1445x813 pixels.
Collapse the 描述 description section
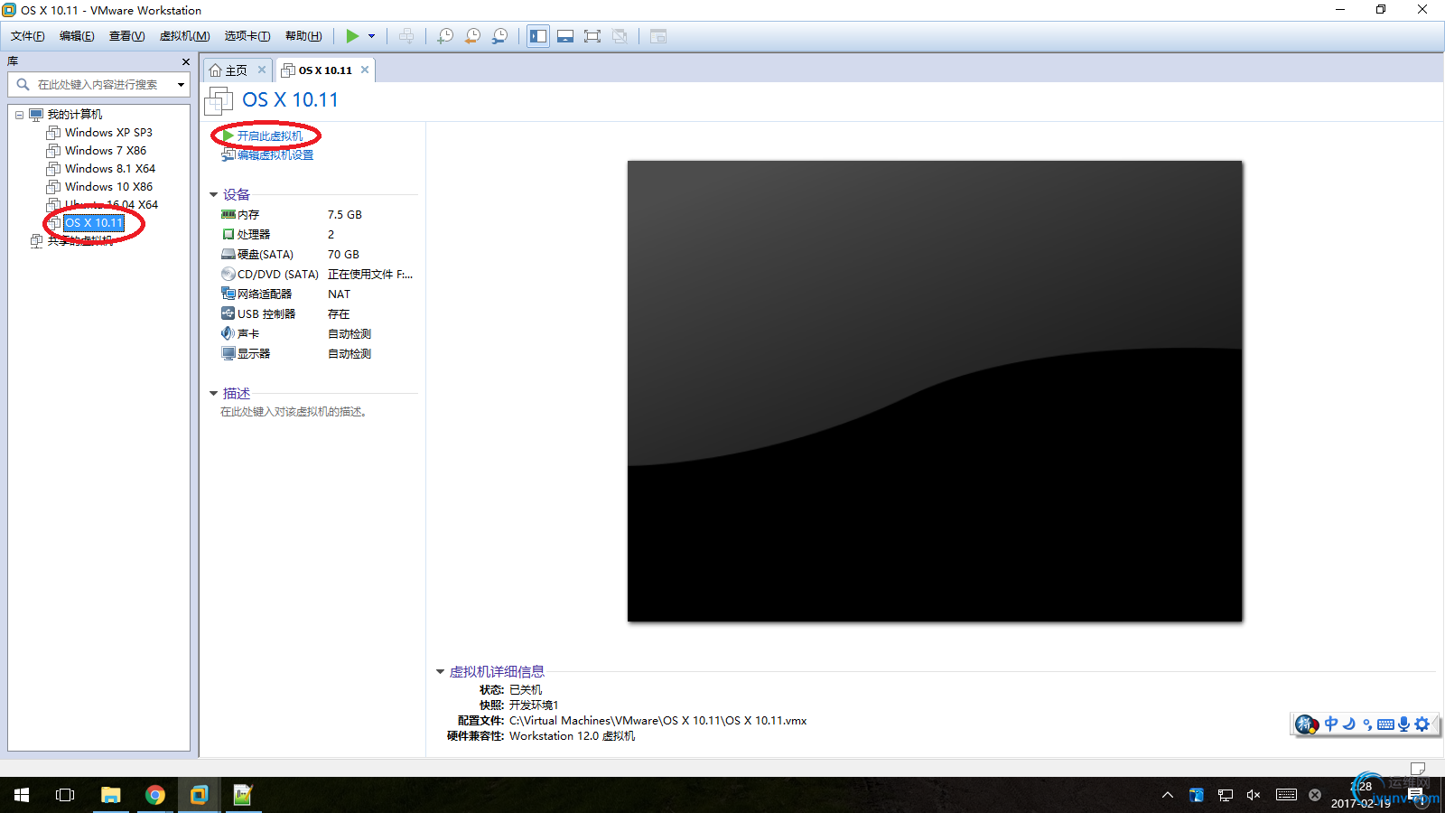click(214, 393)
